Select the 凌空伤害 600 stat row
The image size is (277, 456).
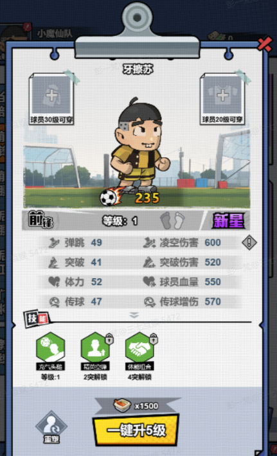[190, 243]
